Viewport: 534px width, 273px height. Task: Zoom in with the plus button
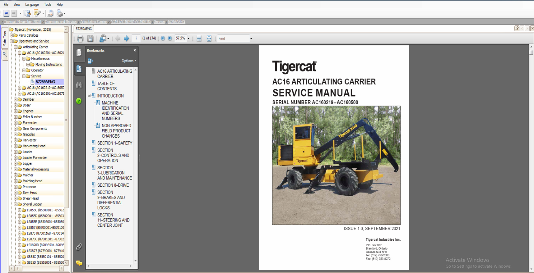click(170, 39)
